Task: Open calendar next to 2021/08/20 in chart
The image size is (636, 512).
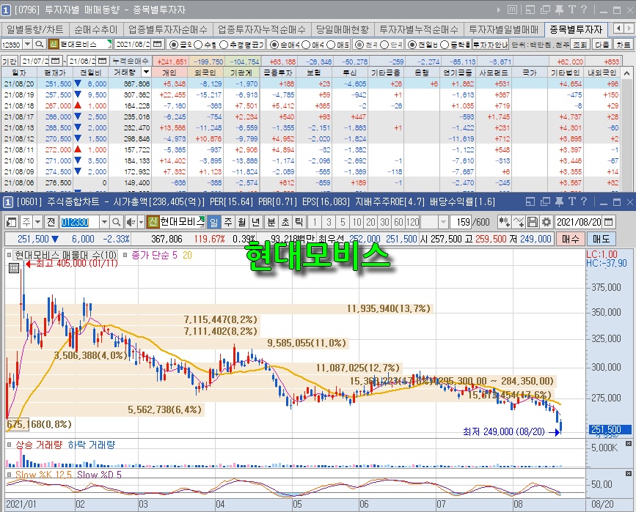Action: coord(608,222)
